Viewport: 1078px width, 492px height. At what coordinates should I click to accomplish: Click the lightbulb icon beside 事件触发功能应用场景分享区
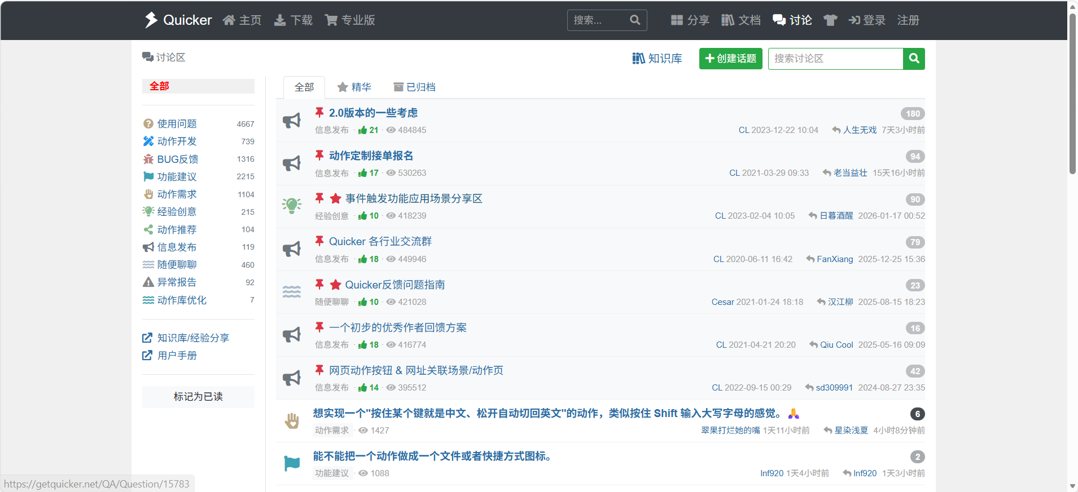coord(292,206)
